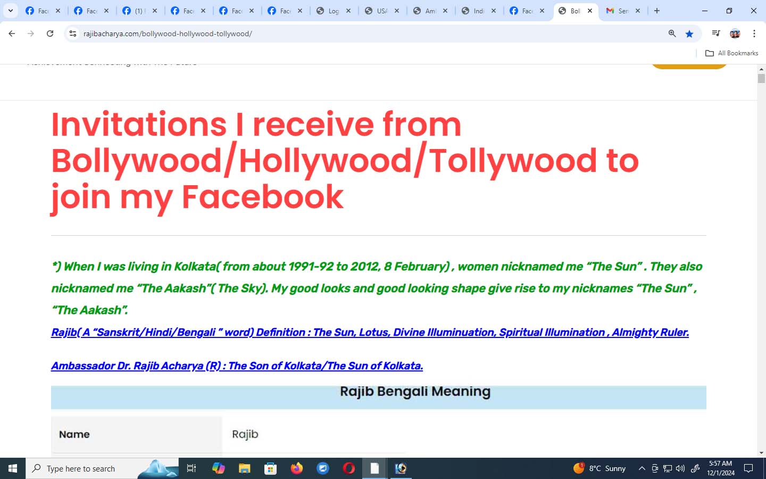Open the Rajib definition link
This screenshot has width=766, height=479.
(370, 333)
